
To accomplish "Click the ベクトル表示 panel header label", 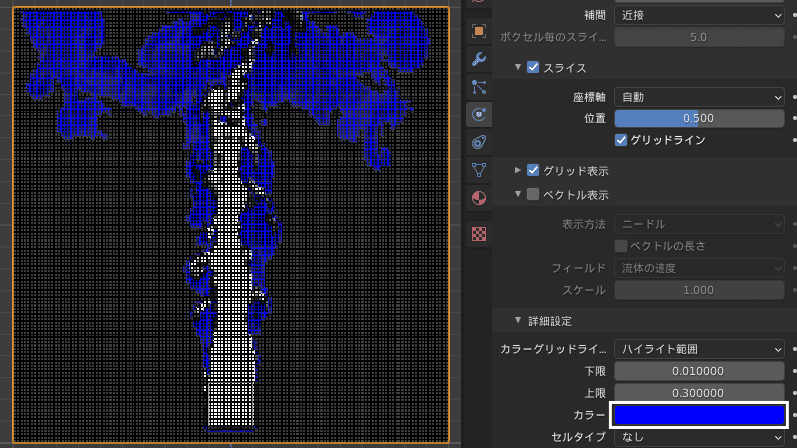I will click(576, 195).
